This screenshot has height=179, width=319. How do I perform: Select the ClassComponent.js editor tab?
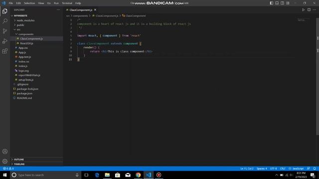81,10
